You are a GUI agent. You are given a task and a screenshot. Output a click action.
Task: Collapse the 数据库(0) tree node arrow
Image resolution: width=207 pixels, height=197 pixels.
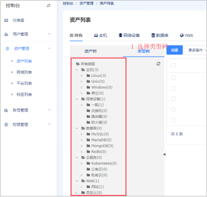coord(77,128)
